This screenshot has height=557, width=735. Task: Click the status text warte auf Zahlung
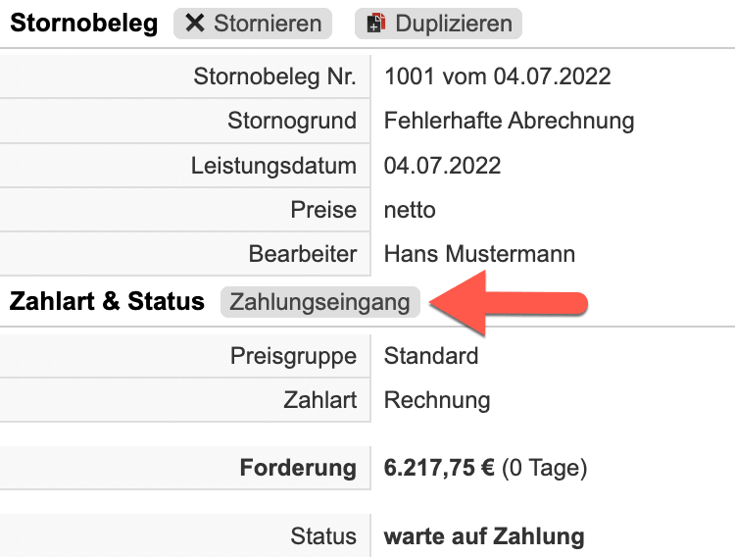tap(484, 536)
